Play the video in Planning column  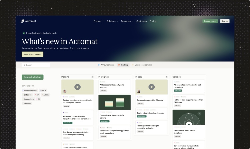[x=77, y=87]
